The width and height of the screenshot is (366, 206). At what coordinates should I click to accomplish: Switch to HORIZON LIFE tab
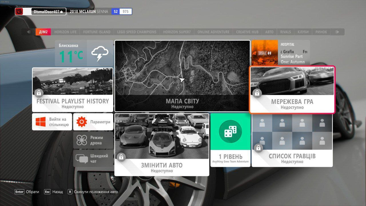65,32
